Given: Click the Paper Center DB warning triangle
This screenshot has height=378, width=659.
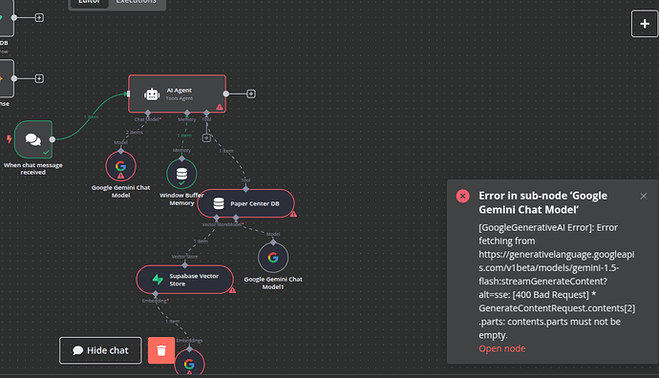Looking at the screenshot, I should coord(293,214).
